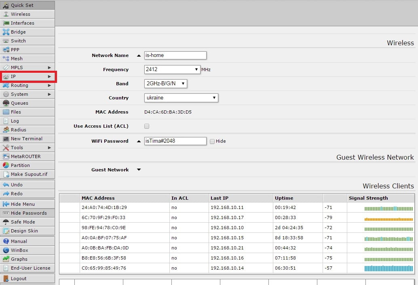
Task: Click the Queues tree icon
Action: click(x=6, y=103)
